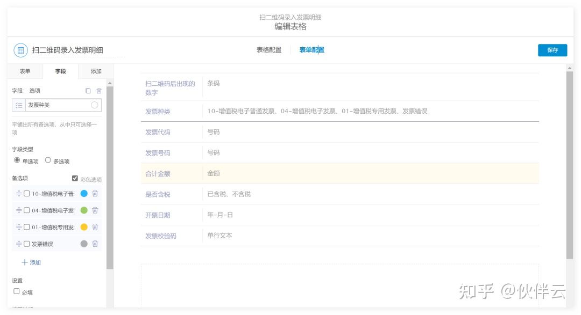Enable the 必填 checkbox
The width and height of the screenshot is (581, 315).
pos(17,291)
